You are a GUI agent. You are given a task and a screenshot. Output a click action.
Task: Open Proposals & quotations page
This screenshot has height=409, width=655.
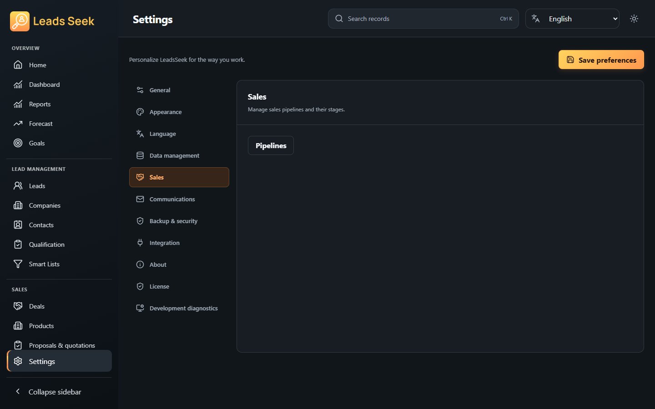[x=59, y=345]
